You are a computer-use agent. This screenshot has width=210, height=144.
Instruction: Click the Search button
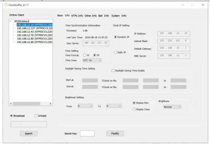(x=29, y=133)
